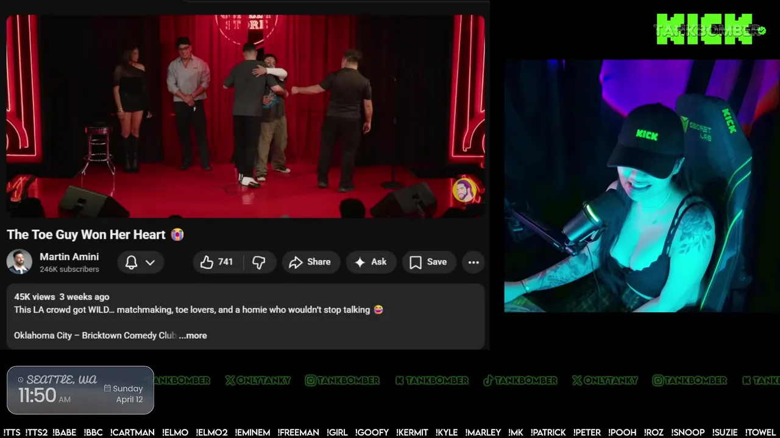The image size is (780, 438).
Task: Like the video with 741 likes
Action: pyautogui.click(x=218, y=262)
